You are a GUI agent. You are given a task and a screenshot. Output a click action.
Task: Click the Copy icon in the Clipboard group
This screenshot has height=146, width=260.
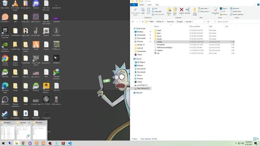coord(143,11)
